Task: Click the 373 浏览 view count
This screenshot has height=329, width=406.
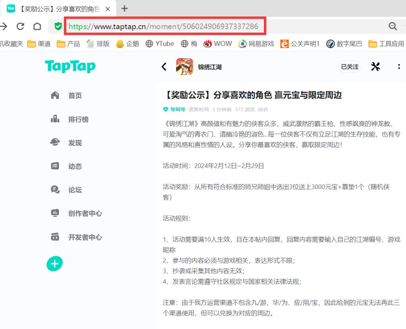Action: [x=245, y=109]
